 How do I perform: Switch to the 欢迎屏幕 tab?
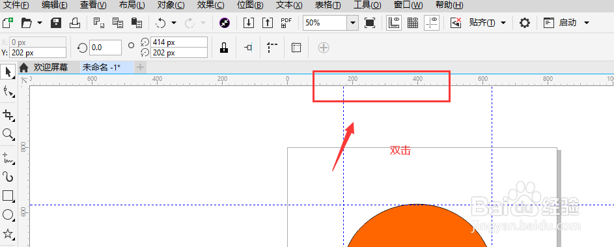pos(50,67)
